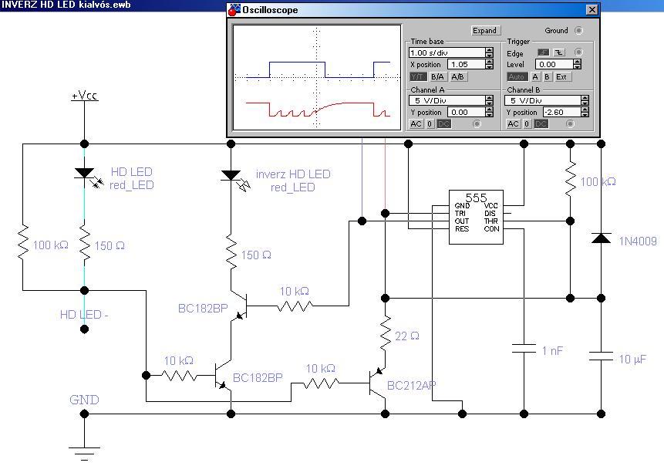The width and height of the screenshot is (664, 466).
Task: Click the Channel B input terminal
Action: click(570, 123)
